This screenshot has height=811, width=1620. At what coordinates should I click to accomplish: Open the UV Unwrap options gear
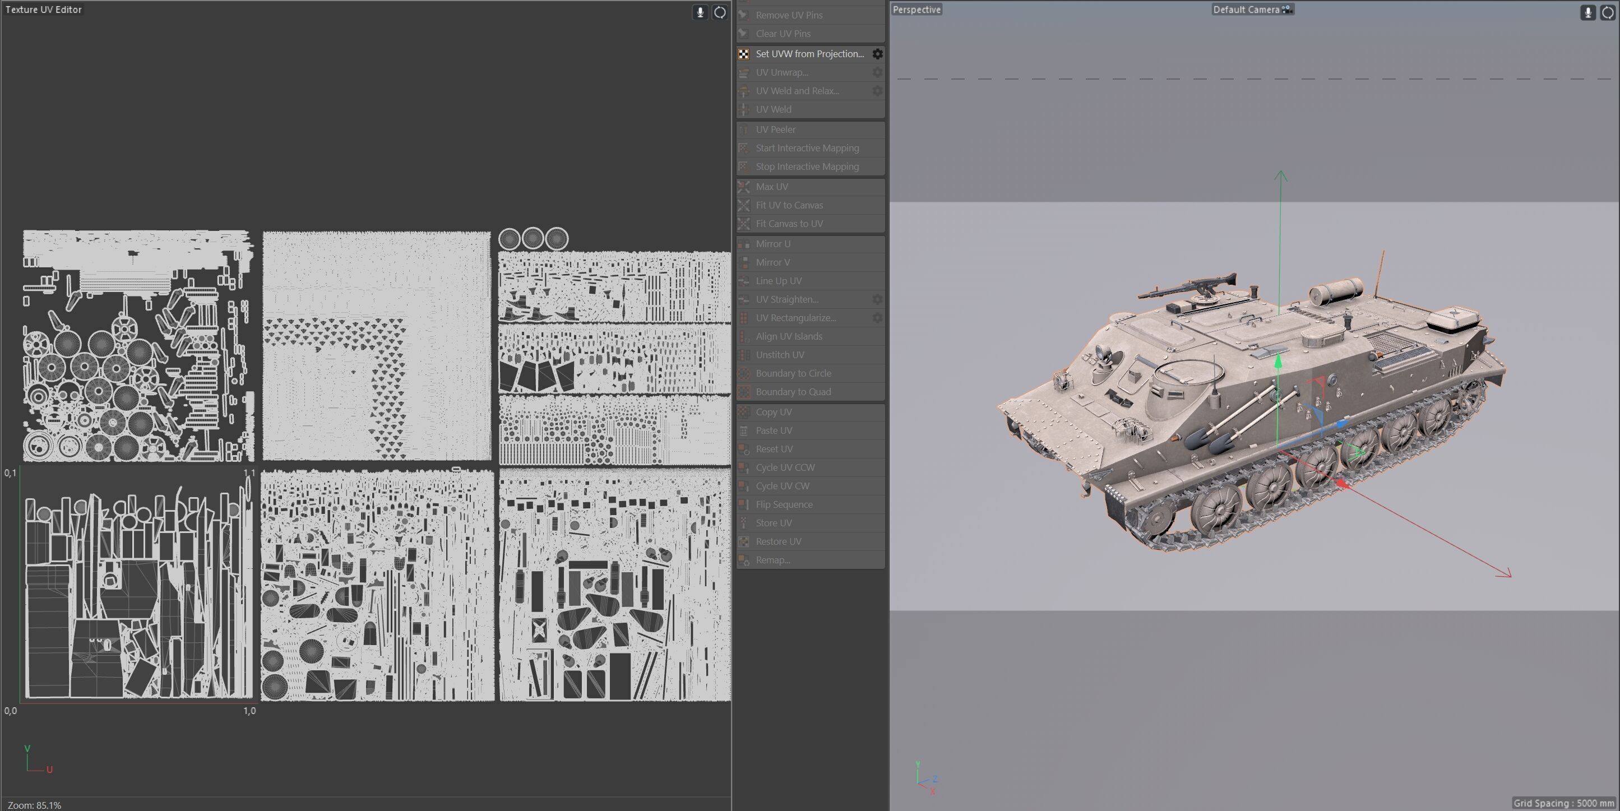click(x=877, y=72)
